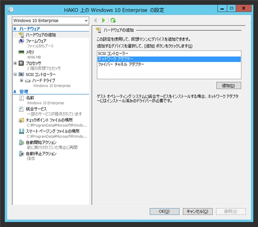Click the ハード ドライブ disk icon
This screenshot has width=258, height=227.
tap(28, 80)
